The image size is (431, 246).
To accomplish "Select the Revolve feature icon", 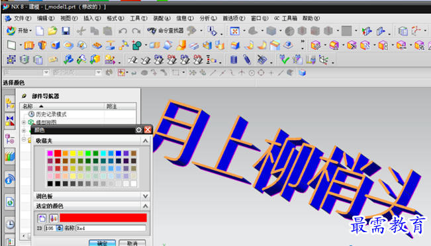I will coord(42,45).
